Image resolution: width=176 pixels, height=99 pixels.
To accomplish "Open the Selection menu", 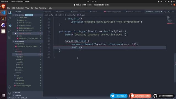I will [20, 8].
